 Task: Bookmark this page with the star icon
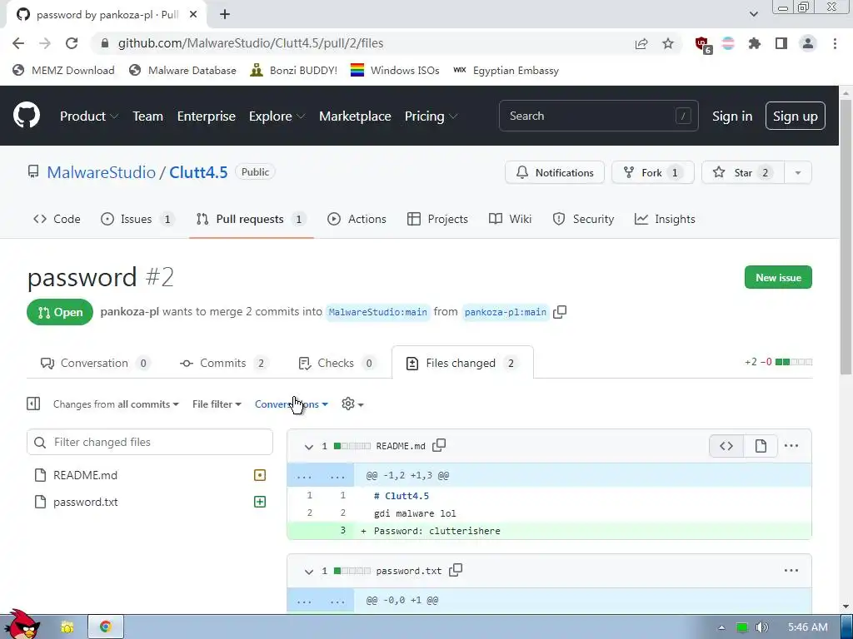[668, 43]
